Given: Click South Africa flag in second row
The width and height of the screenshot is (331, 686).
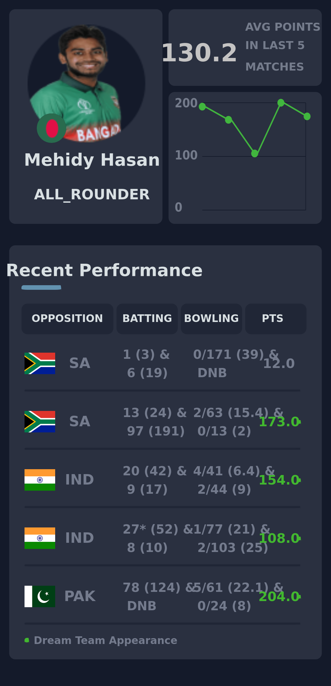Looking at the screenshot, I should (x=40, y=422).
